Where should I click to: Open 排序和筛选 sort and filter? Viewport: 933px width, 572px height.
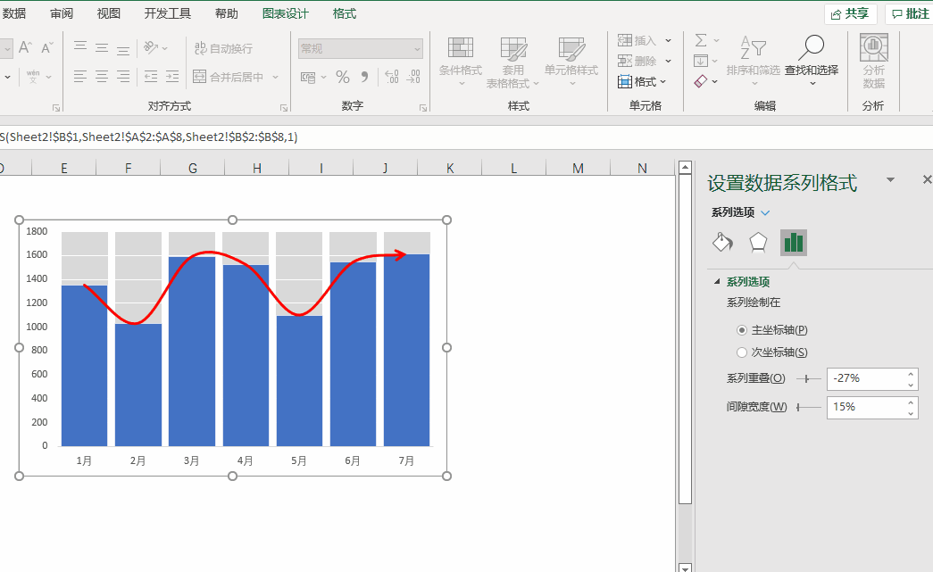tap(753, 61)
